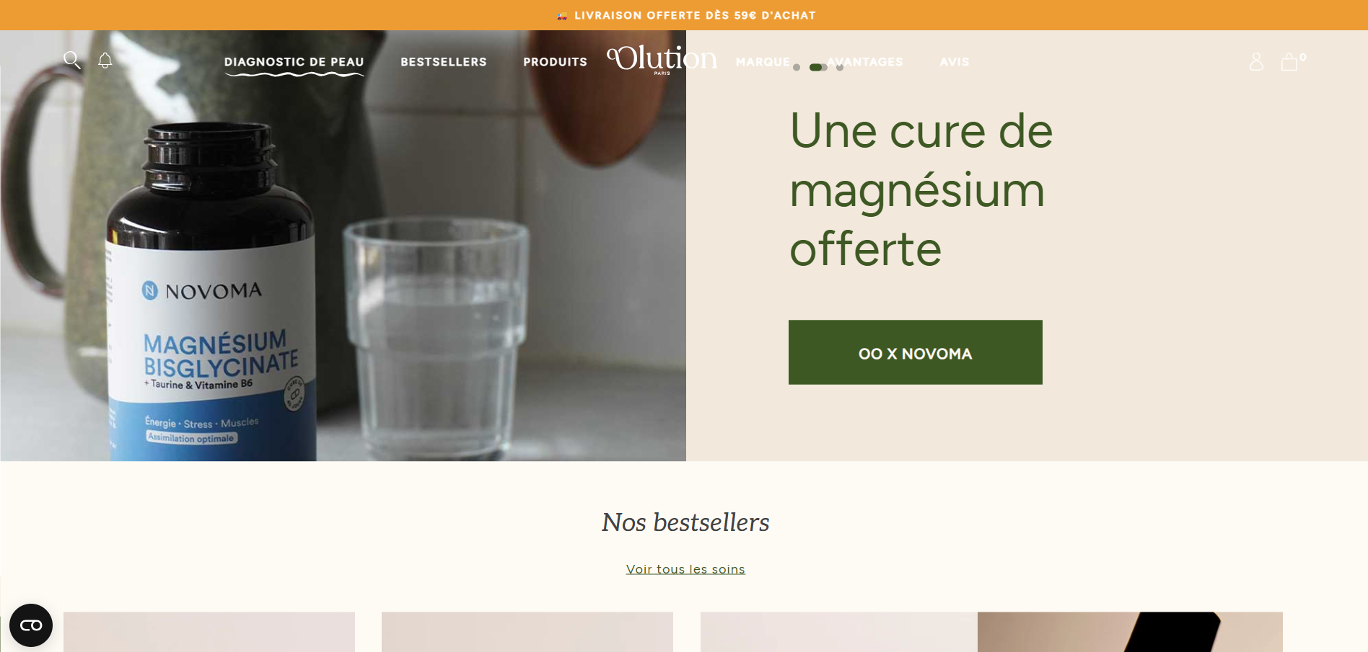This screenshot has width=1368, height=652.
Task: Expand the Produits navigation menu
Action: [555, 62]
